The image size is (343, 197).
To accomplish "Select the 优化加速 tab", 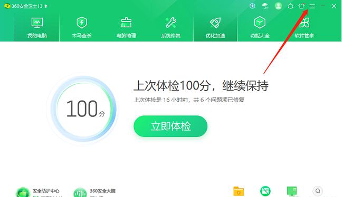I will [x=215, y=28].
